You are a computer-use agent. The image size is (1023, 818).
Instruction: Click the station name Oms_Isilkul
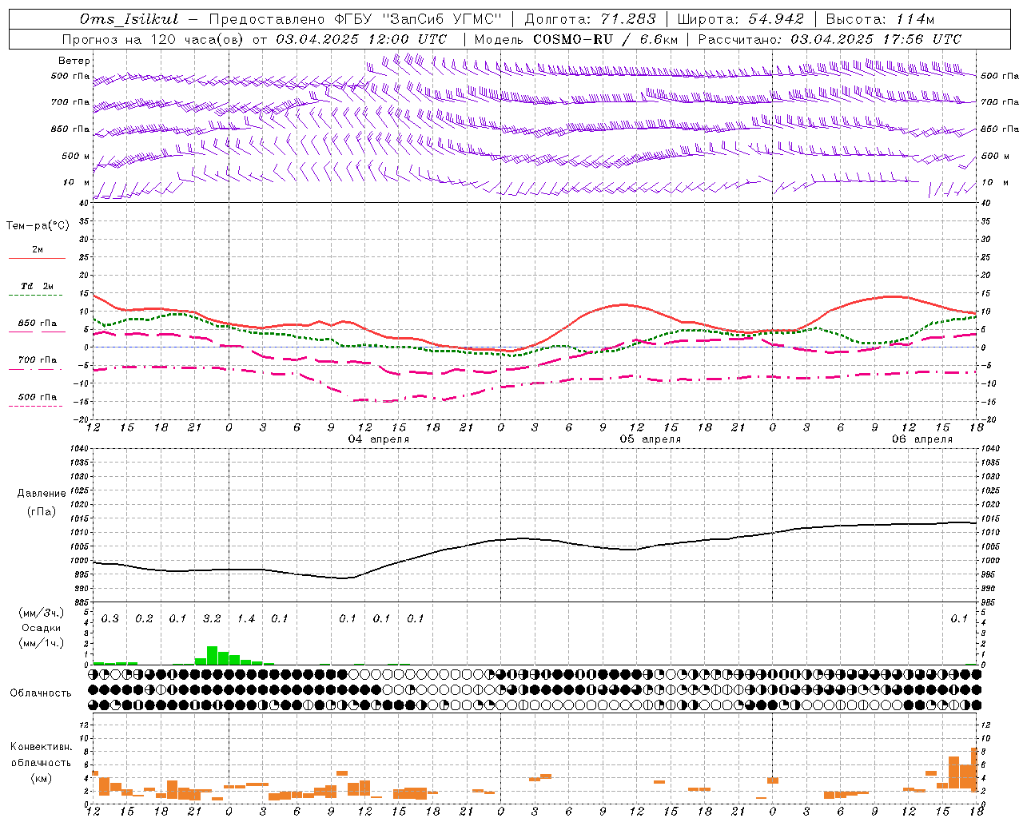[x=129, y=19]
